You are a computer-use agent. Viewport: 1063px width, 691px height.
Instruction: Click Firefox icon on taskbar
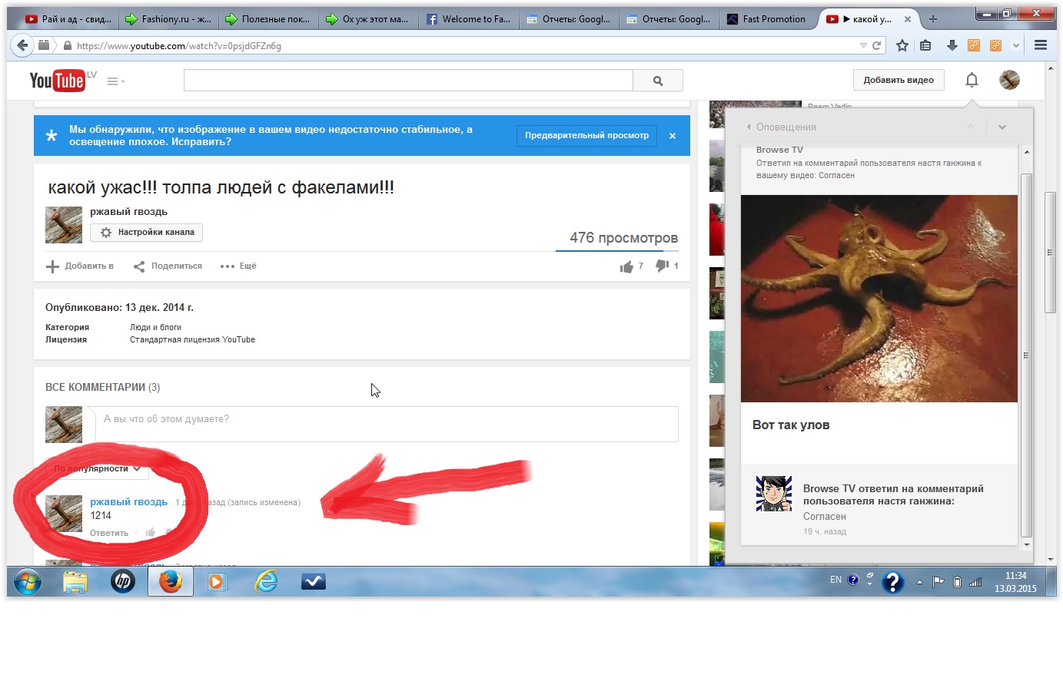pos(171,582)
